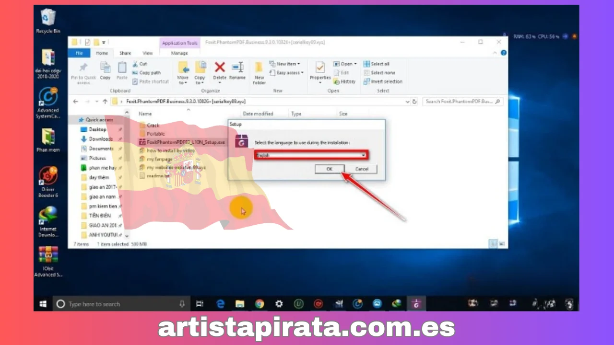Screen dimensions: 614x345
Task: Click the Application Tools tab header
Action: click(x=179, y=43)
